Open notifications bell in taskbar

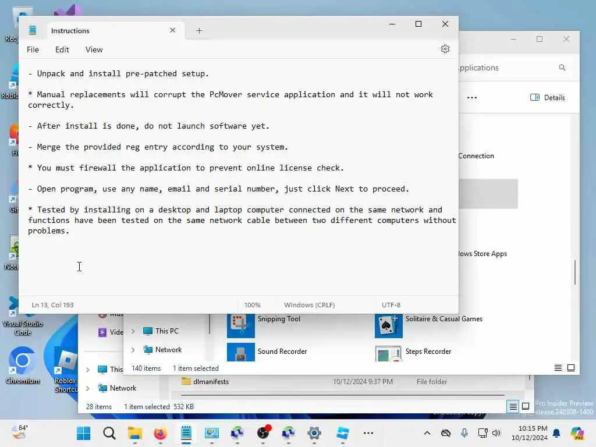556,433
